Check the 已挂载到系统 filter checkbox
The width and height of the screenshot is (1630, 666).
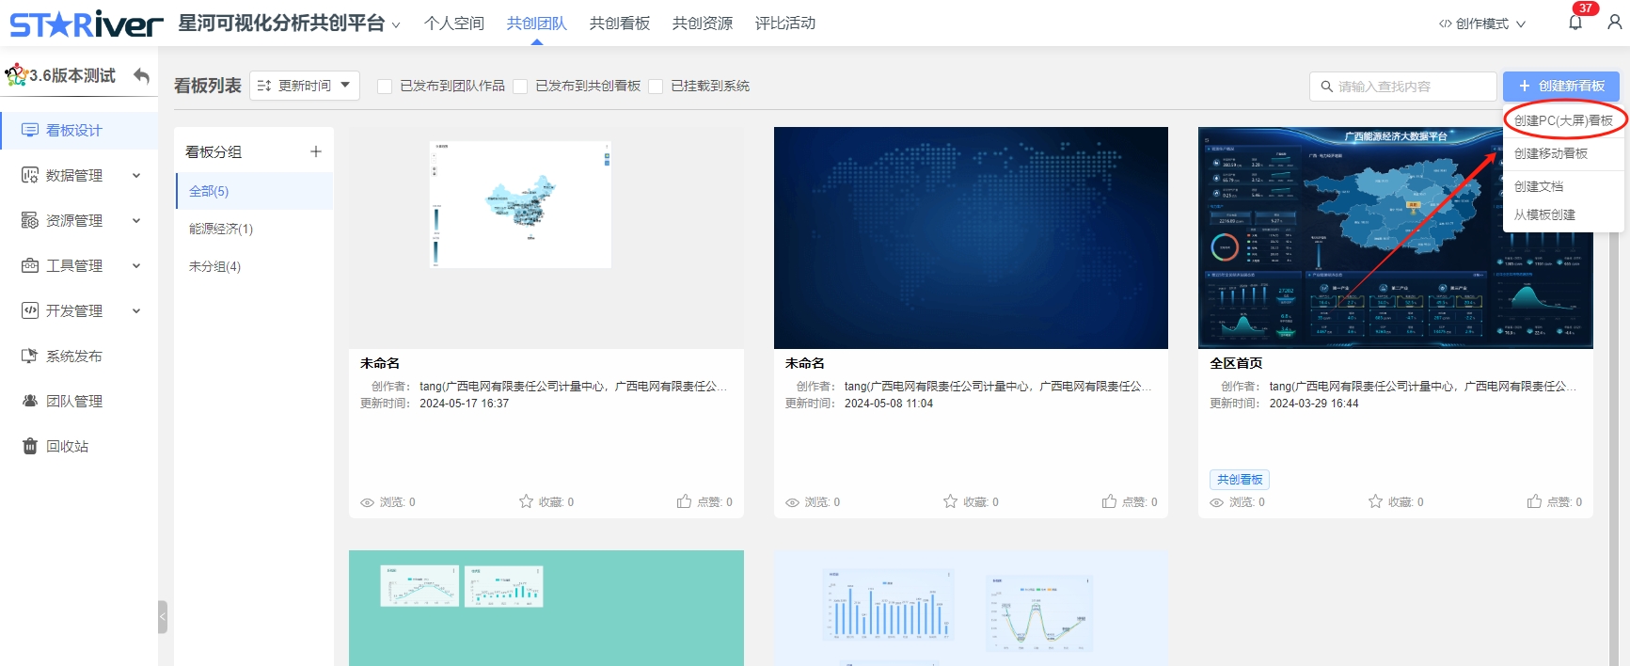pos(656,87)
